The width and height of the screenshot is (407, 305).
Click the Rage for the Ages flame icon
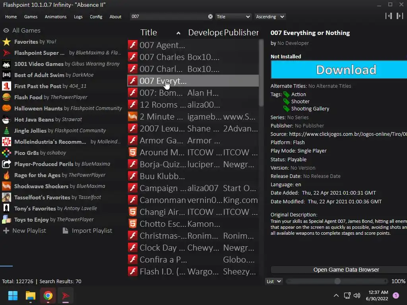(6, 175)
